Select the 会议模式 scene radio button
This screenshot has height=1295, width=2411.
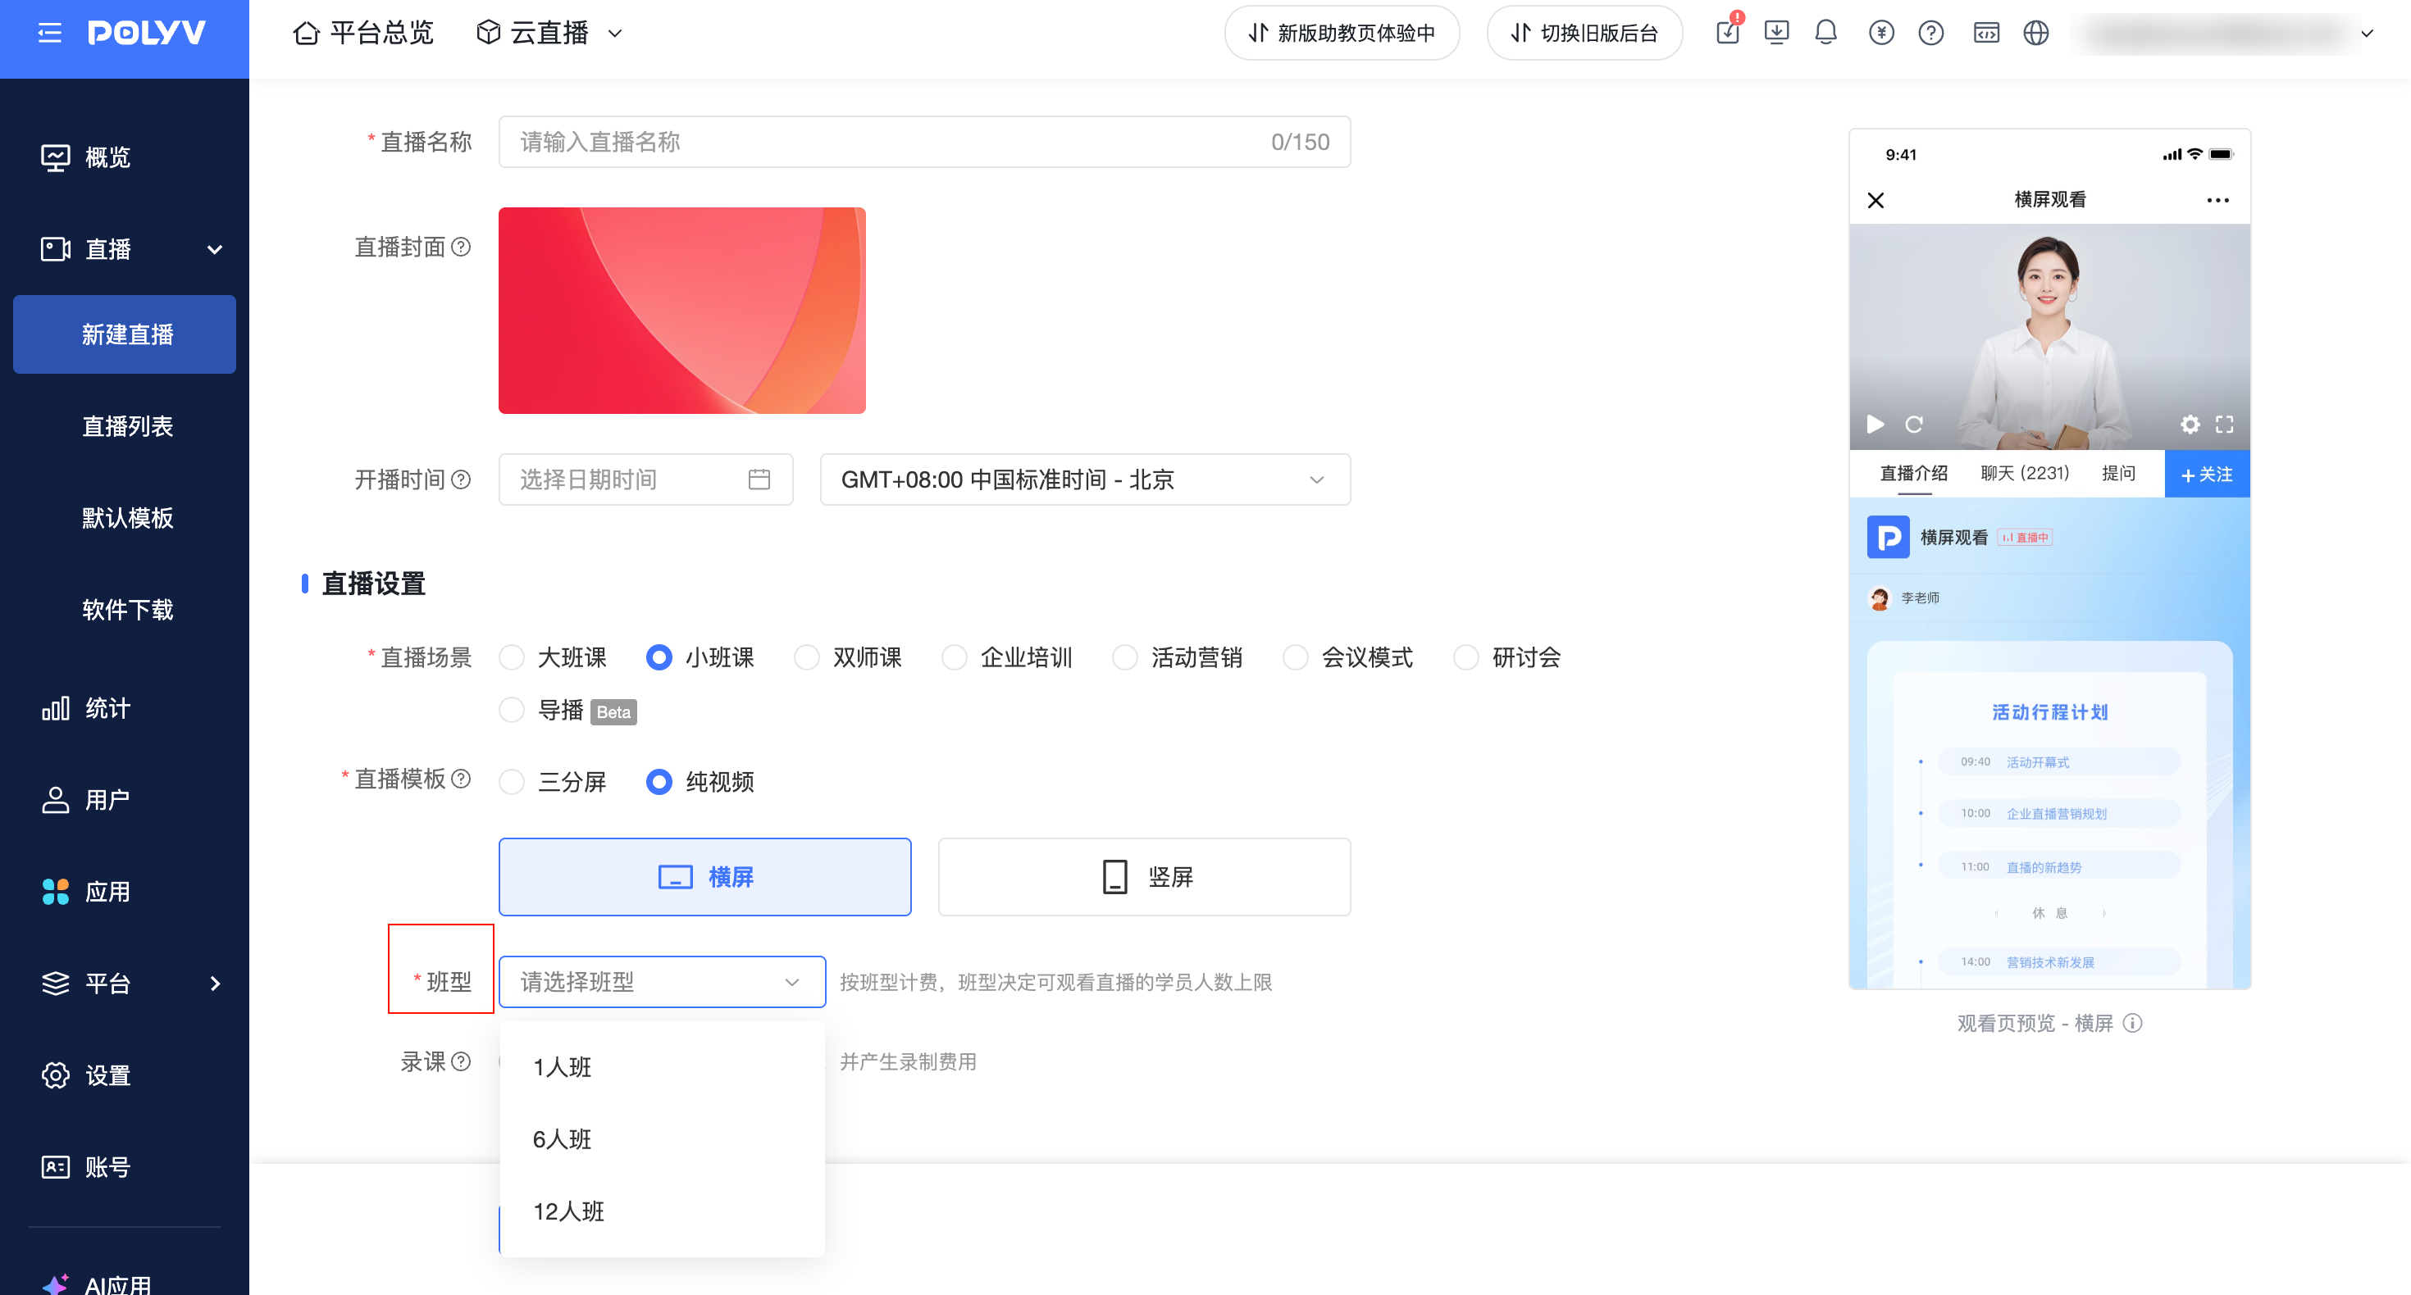coord(1296,658)
